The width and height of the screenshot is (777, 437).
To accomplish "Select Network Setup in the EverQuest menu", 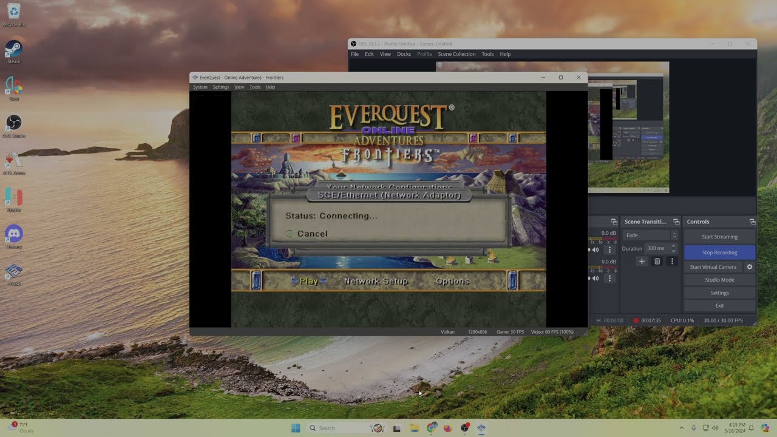I will point(376,281).
